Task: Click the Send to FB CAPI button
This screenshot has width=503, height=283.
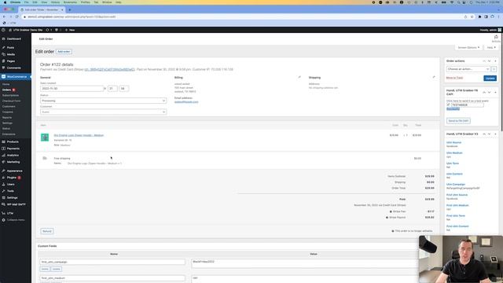Action: [458, 121]
